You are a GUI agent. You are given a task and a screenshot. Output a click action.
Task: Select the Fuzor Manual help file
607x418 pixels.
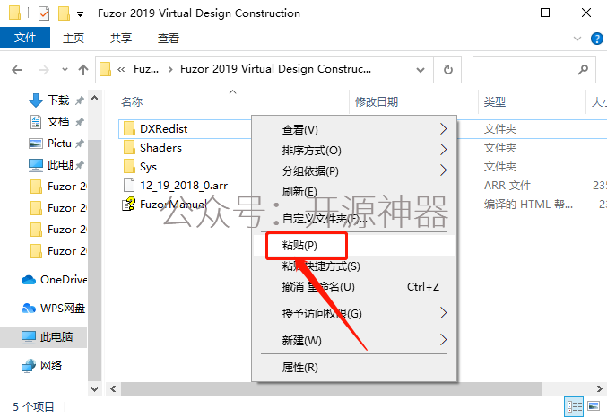pyautogui.click(x=172, y=205)
